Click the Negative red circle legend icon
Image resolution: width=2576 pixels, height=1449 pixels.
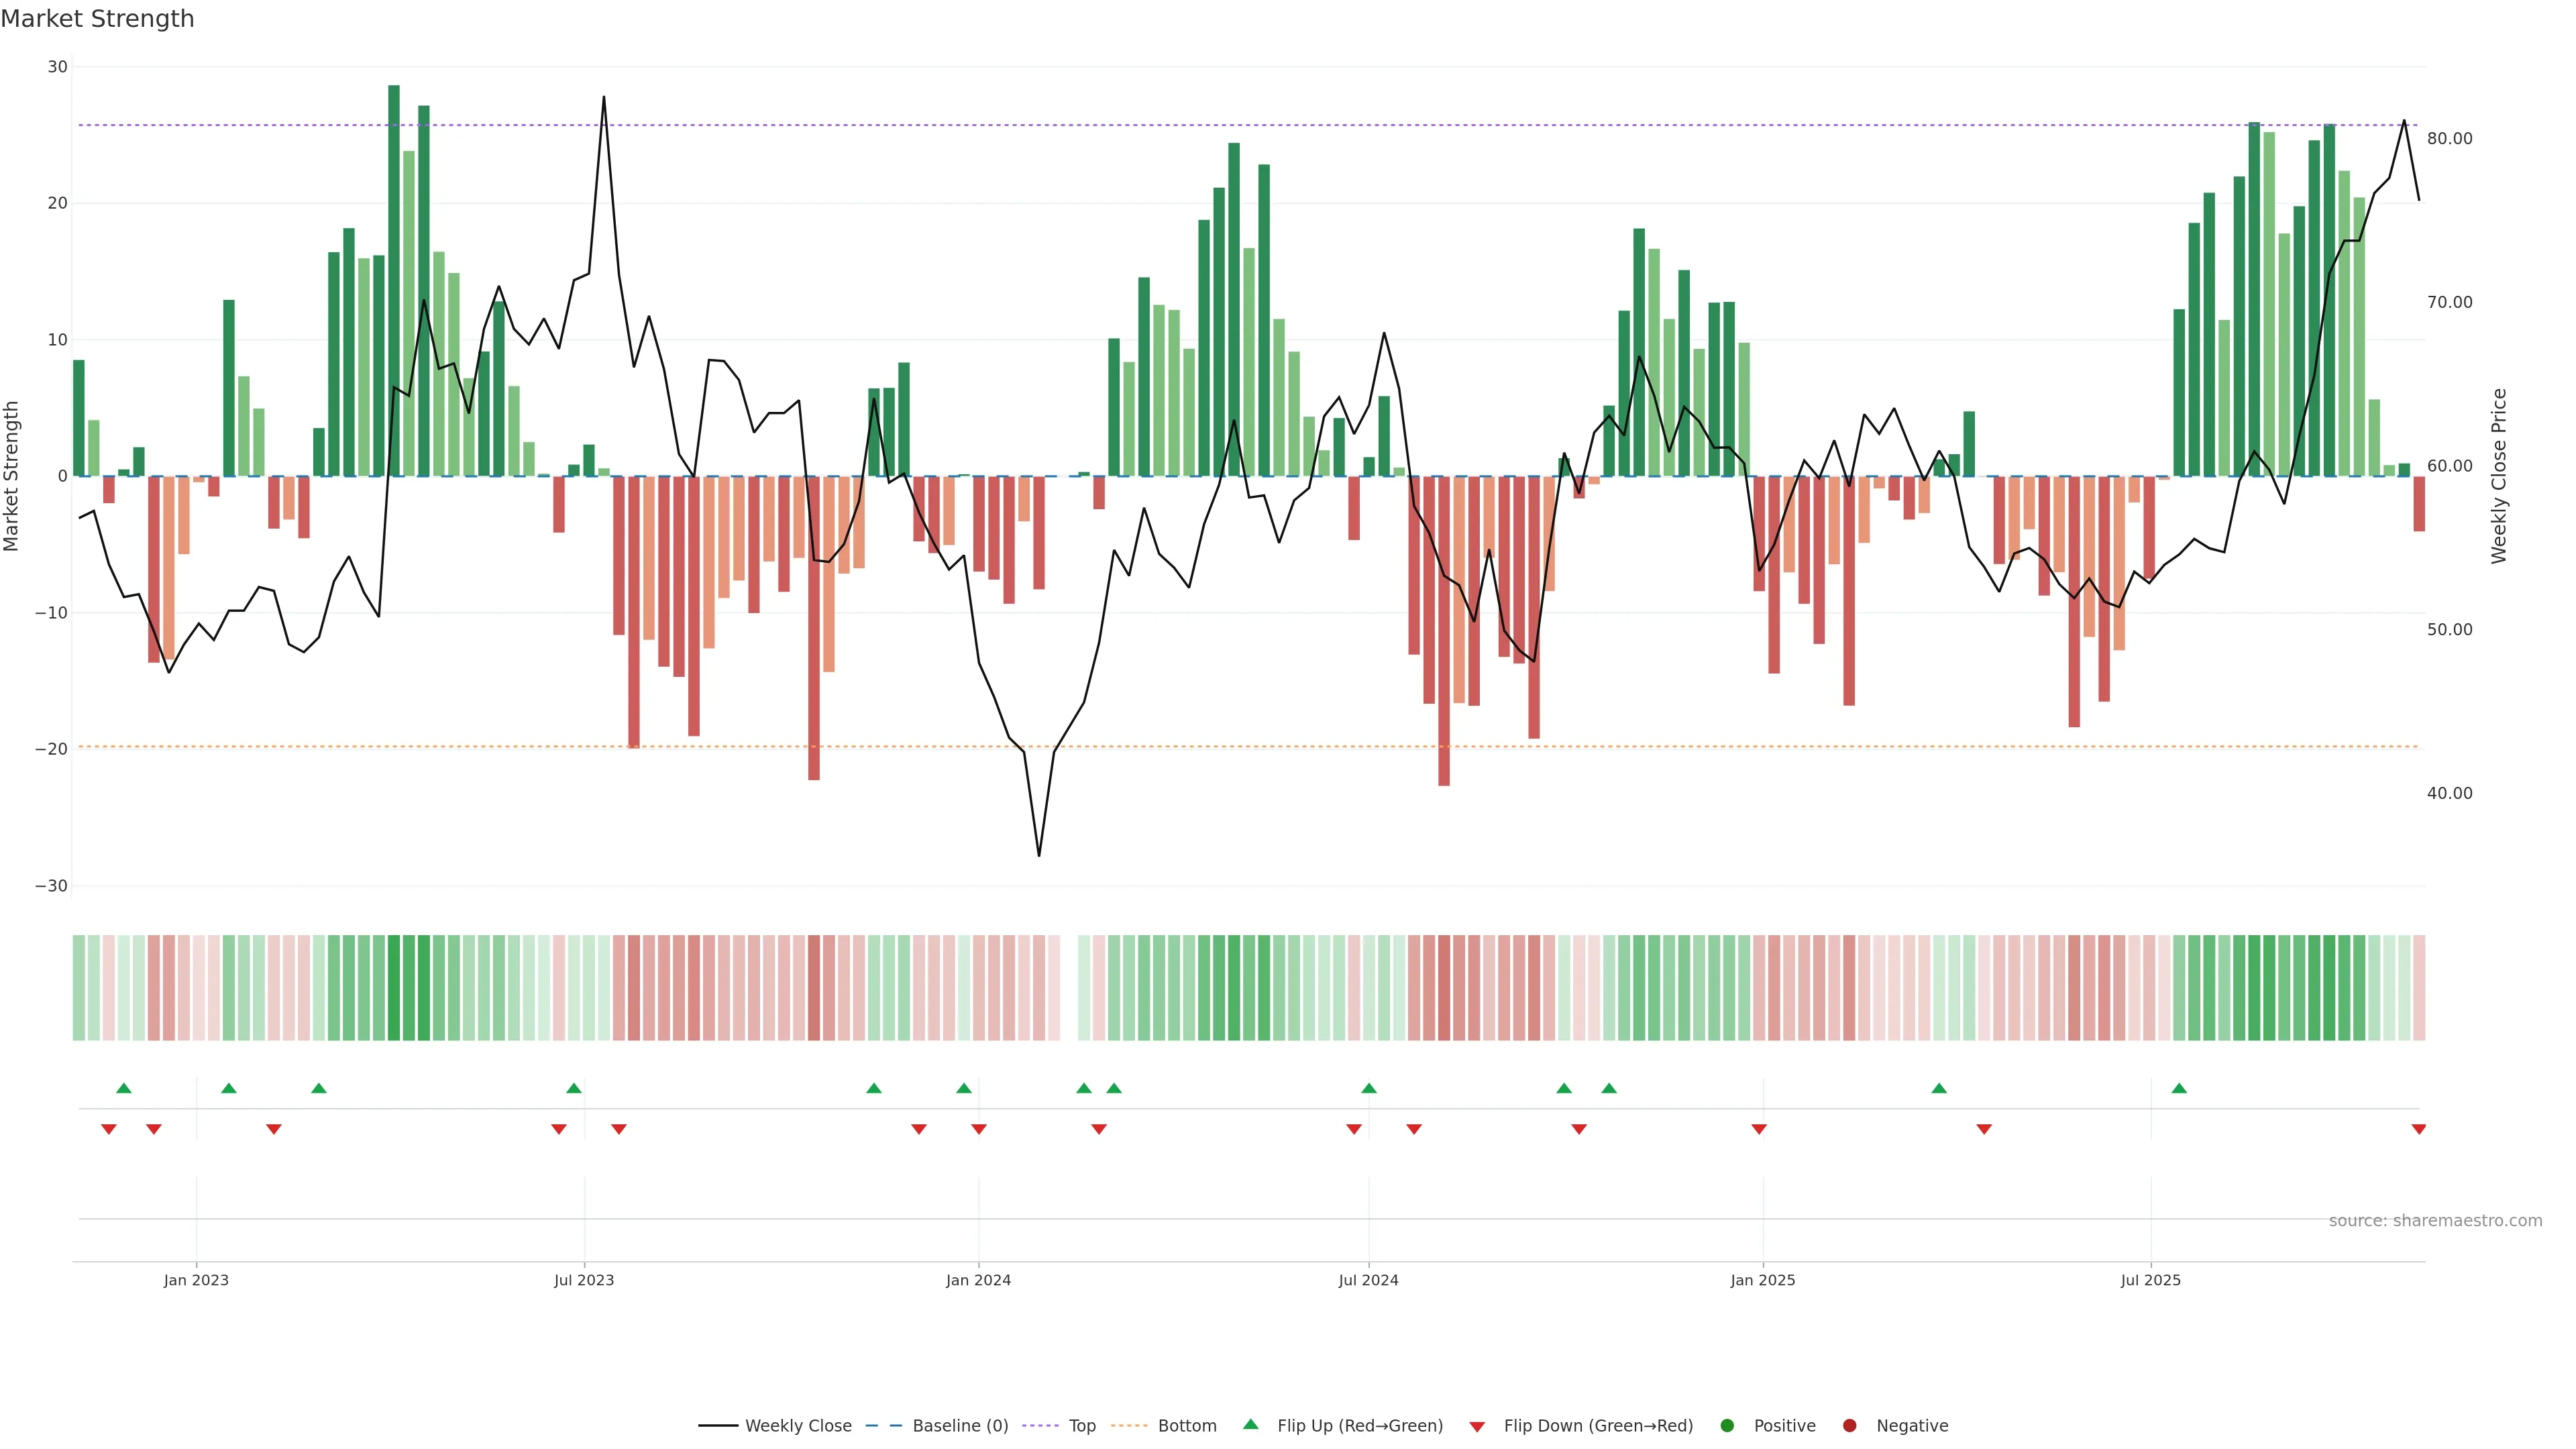tap(1849, 1425)
